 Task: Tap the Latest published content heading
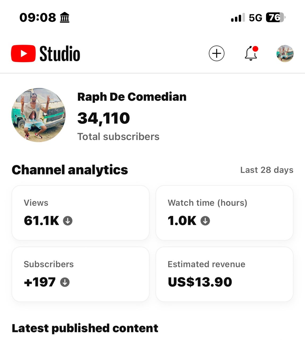pos(85,328)
